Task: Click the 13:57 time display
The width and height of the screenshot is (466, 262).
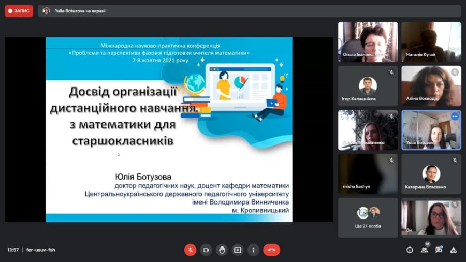Action: click(13, 250)
